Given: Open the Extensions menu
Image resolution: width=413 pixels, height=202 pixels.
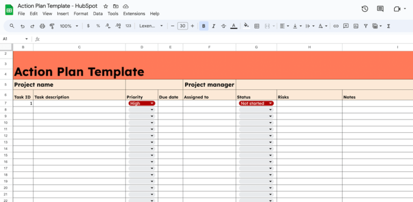Looking at the screenshot, I should (x=134, y=14).
